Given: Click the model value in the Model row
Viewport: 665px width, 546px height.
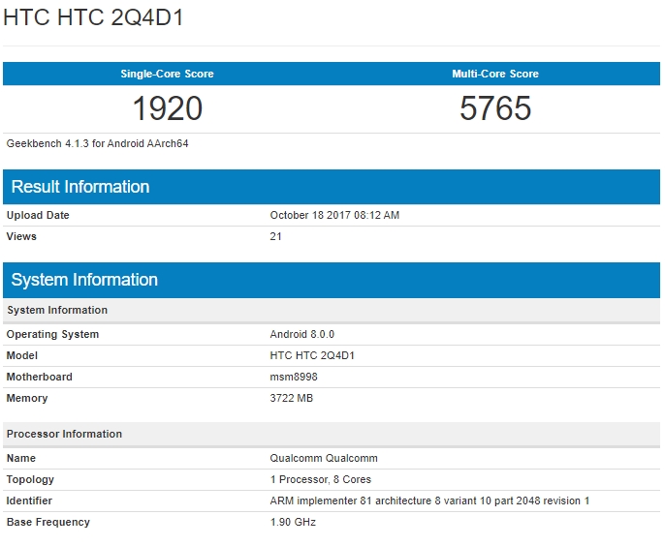Looking at the screenshot, I should click(x=312, y=355).
